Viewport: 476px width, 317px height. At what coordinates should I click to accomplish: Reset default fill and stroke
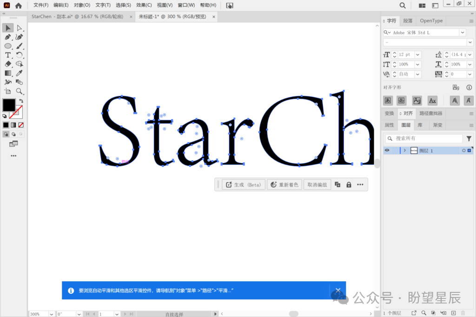point(5,116)
